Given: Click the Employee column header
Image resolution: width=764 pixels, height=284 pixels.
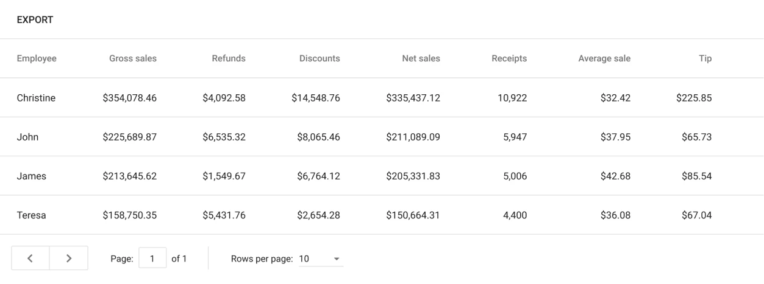Looking at the screenshot, I should click(37, 59).
